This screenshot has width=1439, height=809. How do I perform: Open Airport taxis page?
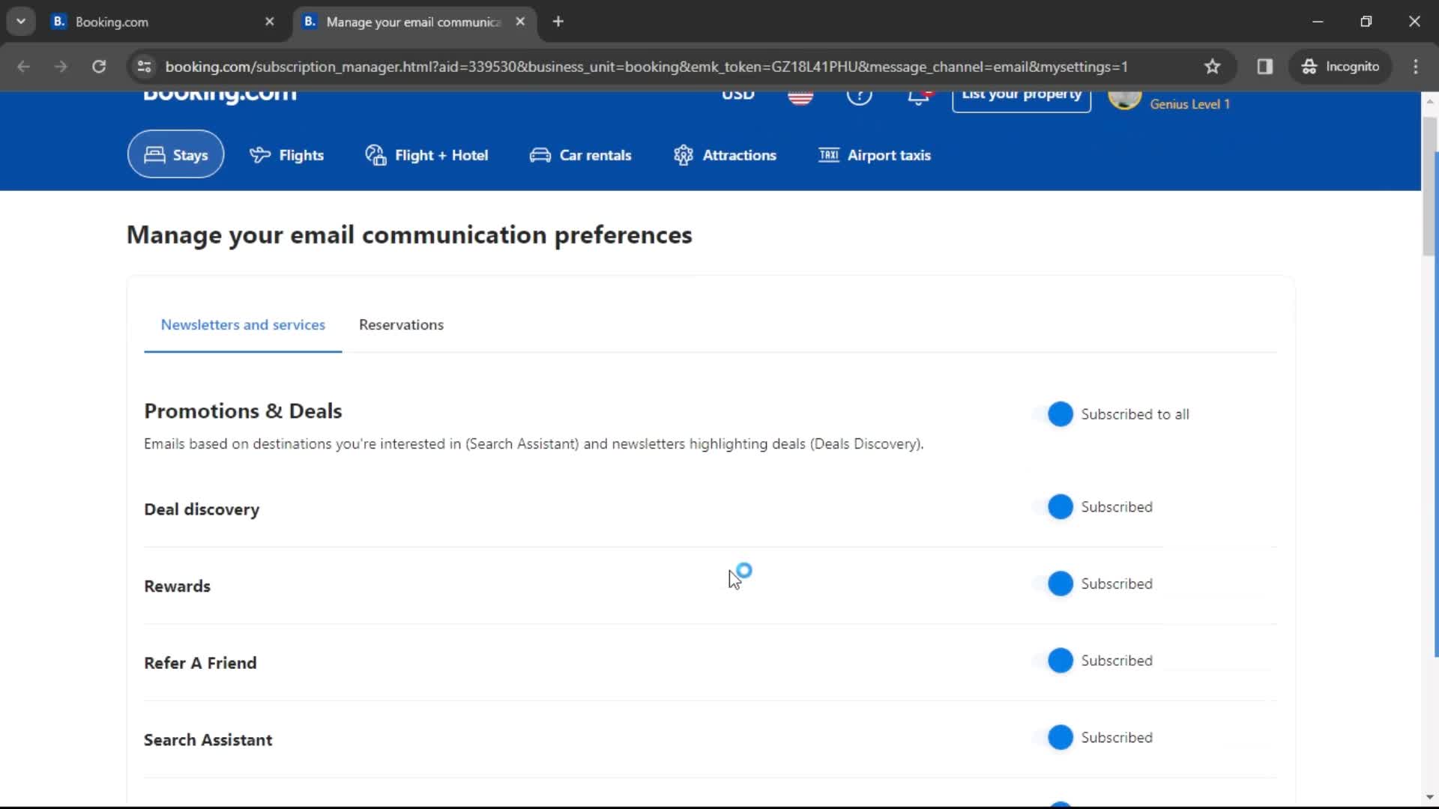pos(875,155)
